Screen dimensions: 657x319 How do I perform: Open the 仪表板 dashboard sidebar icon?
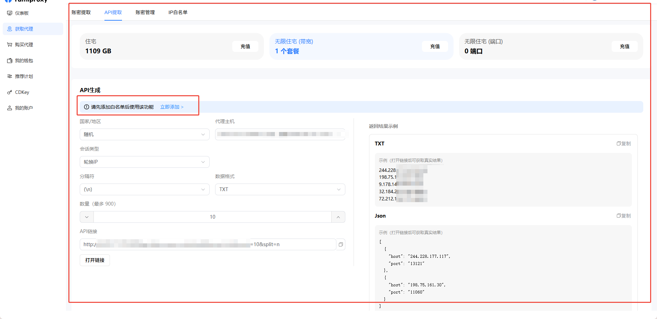(10, 13)
